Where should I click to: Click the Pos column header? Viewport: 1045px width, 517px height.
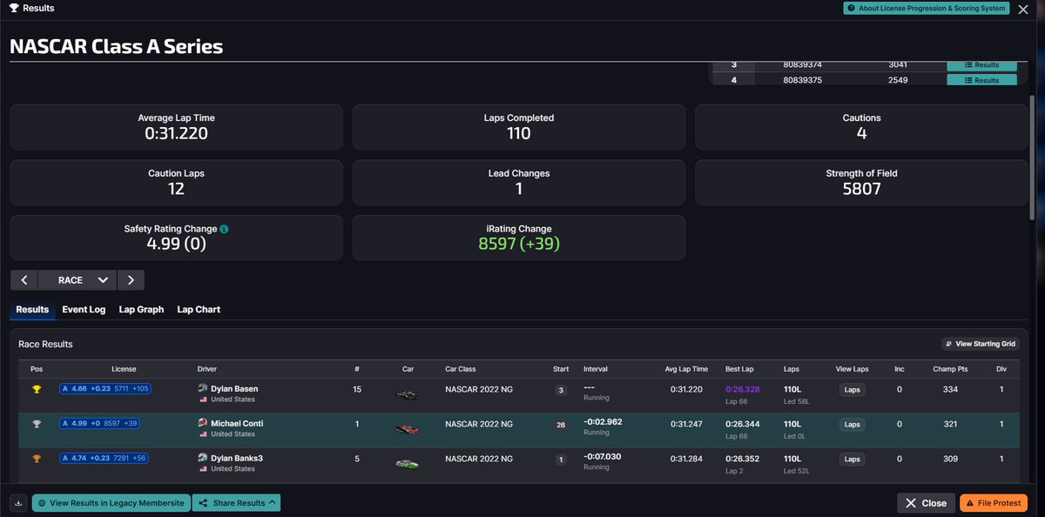(37, 369)
